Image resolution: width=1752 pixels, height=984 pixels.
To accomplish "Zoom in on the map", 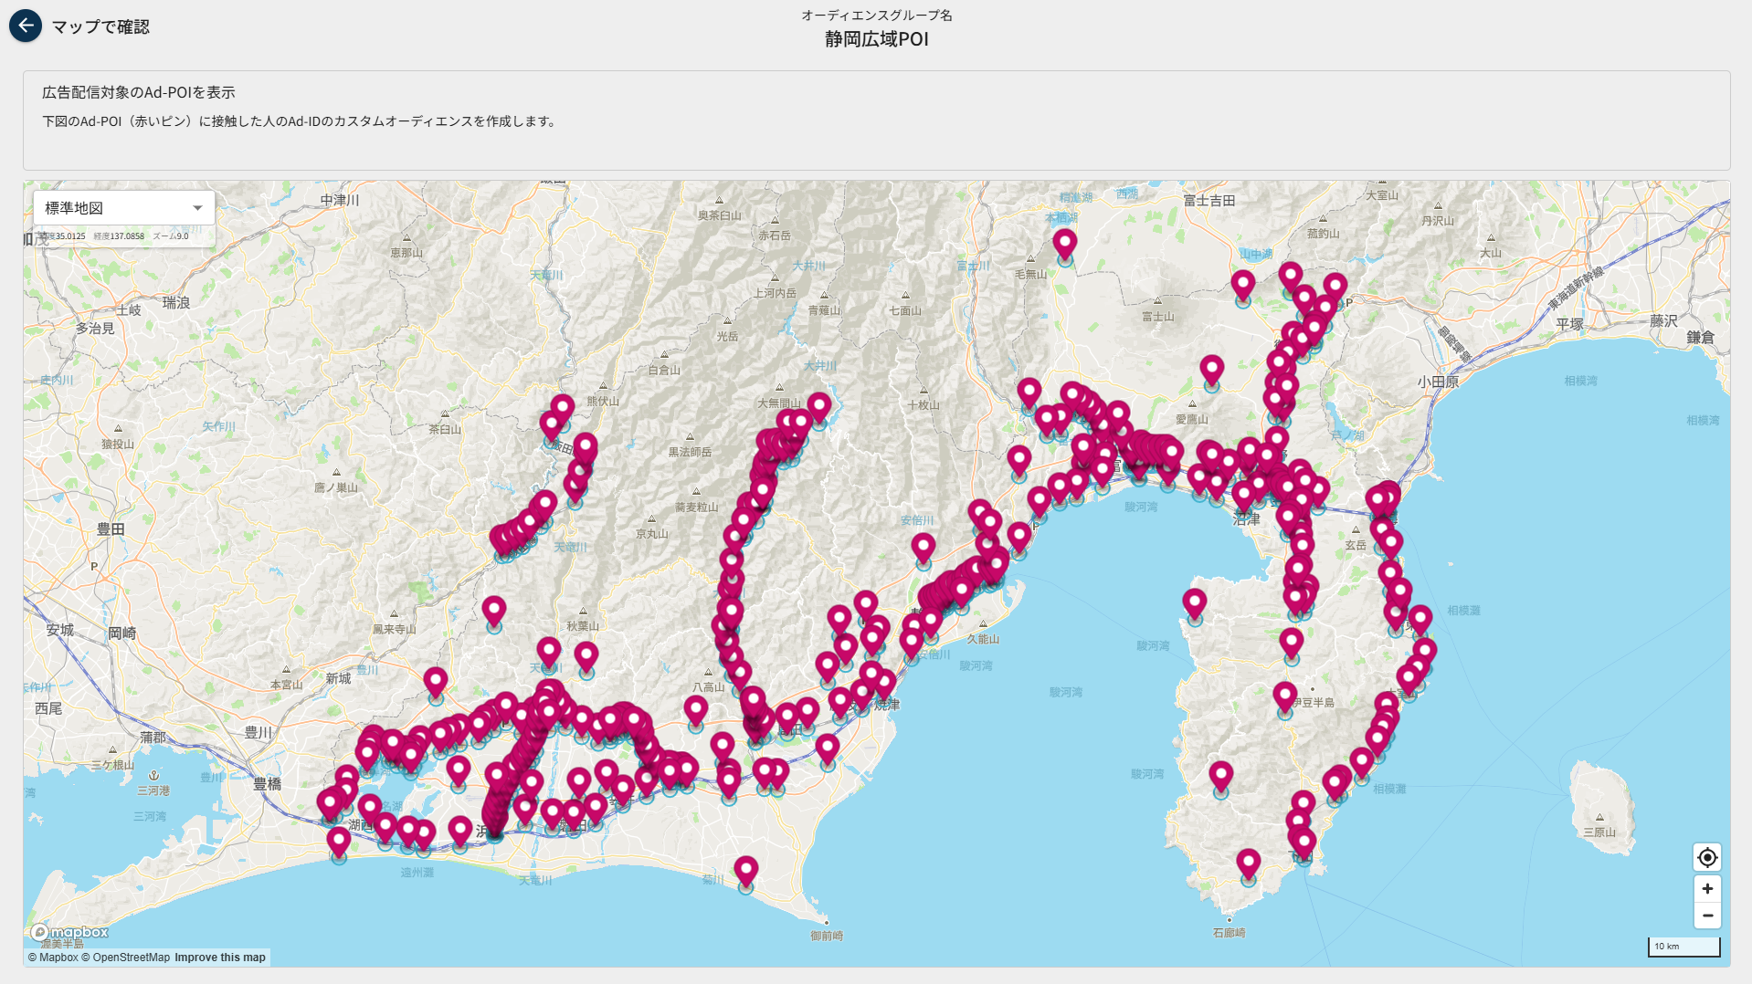I will click(x=1707, y=889).
